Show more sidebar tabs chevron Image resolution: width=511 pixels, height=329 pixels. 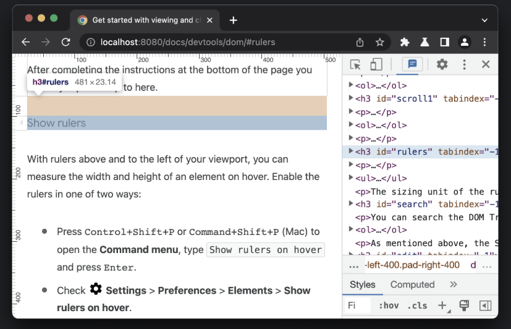pyautogui.click(x=454, y=284)
